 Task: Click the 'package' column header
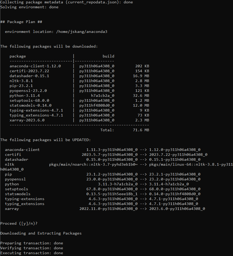[18, 56]
